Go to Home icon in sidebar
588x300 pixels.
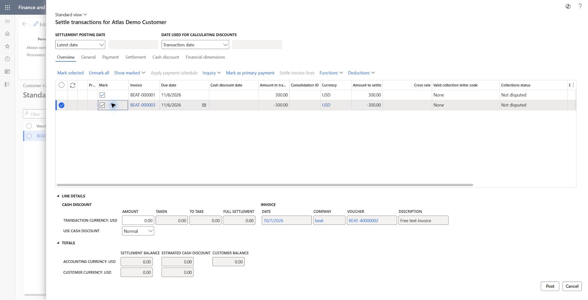[7, 33]
